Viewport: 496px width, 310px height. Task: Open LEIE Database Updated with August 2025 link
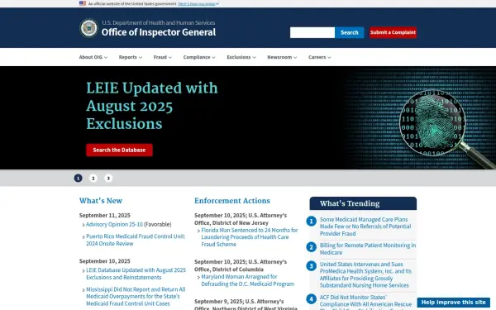coord(136,274)
